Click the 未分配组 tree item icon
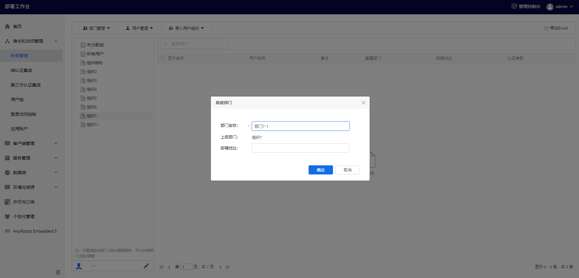 pyautogui.click(x=83, y=45)
